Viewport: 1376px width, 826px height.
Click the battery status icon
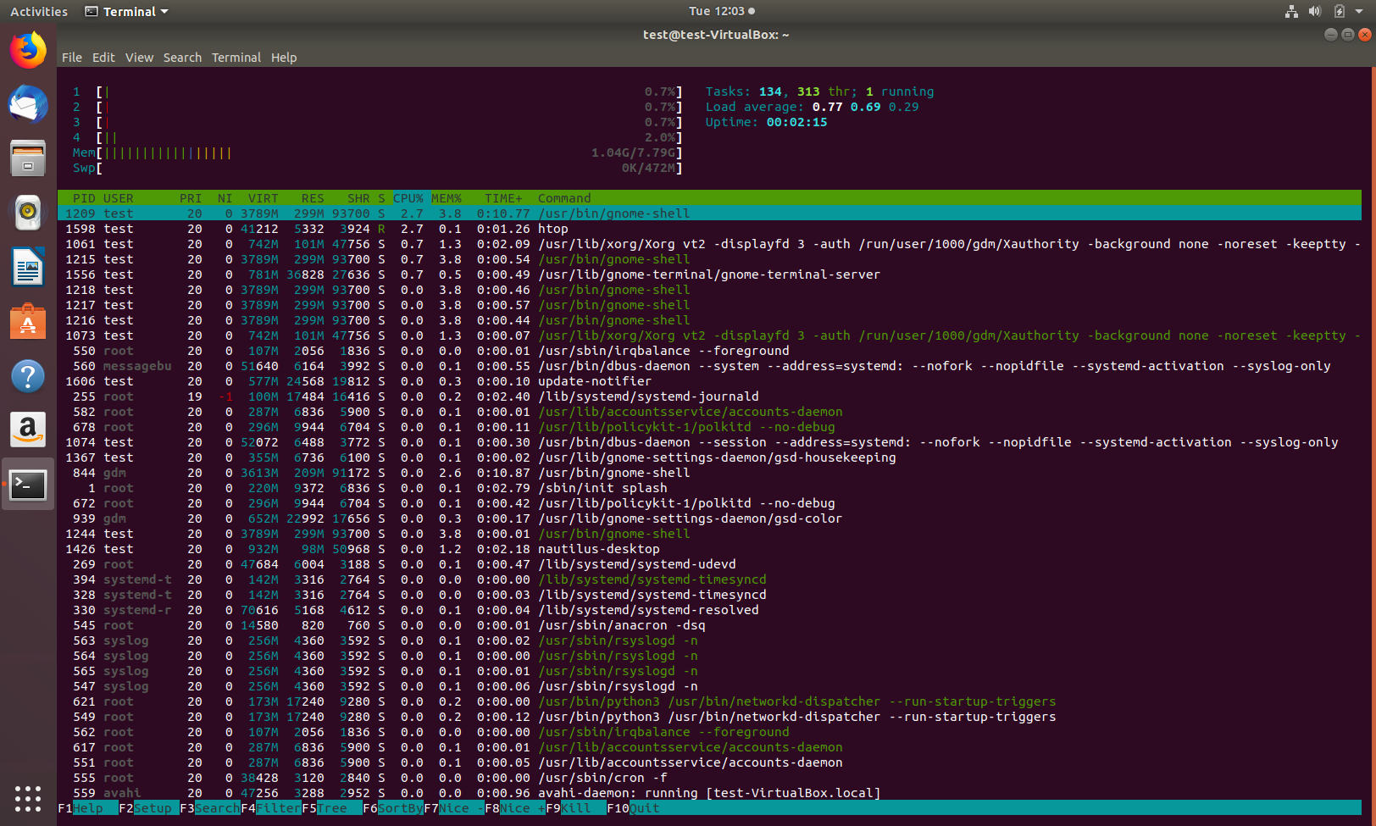(x=1340, y=11)
